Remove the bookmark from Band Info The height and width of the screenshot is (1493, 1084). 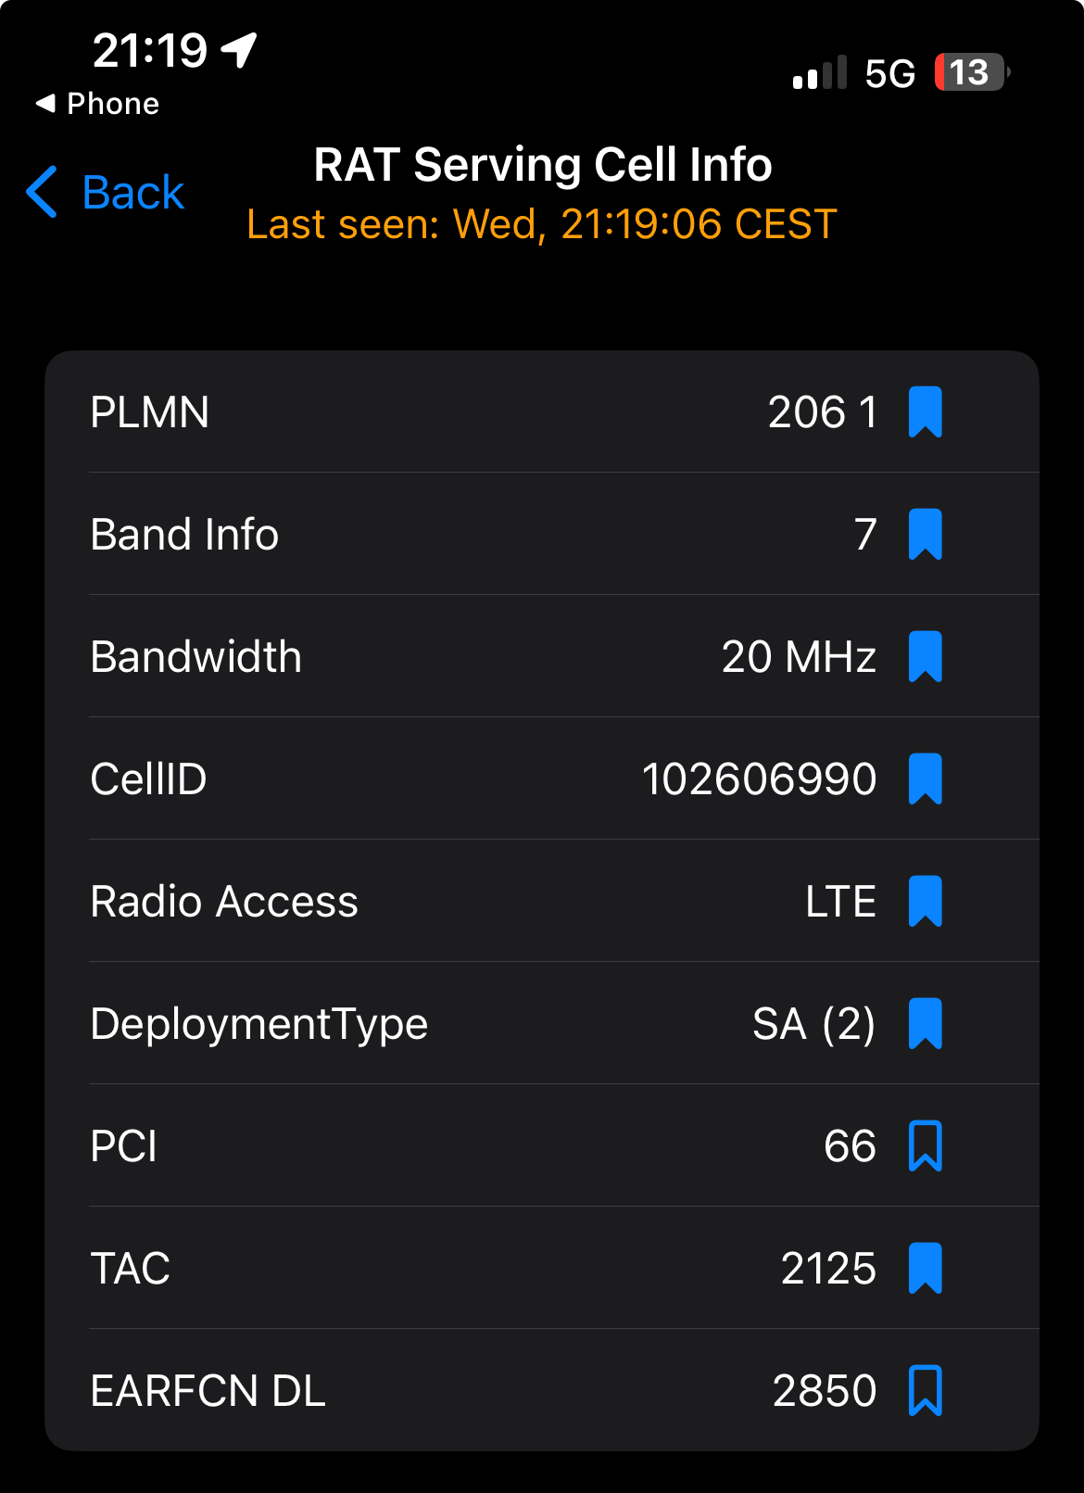925,534
